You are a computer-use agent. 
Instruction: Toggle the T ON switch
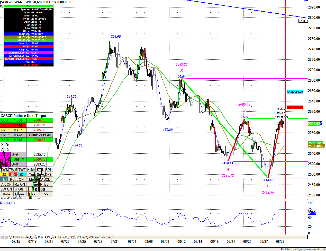pos(20,189)
